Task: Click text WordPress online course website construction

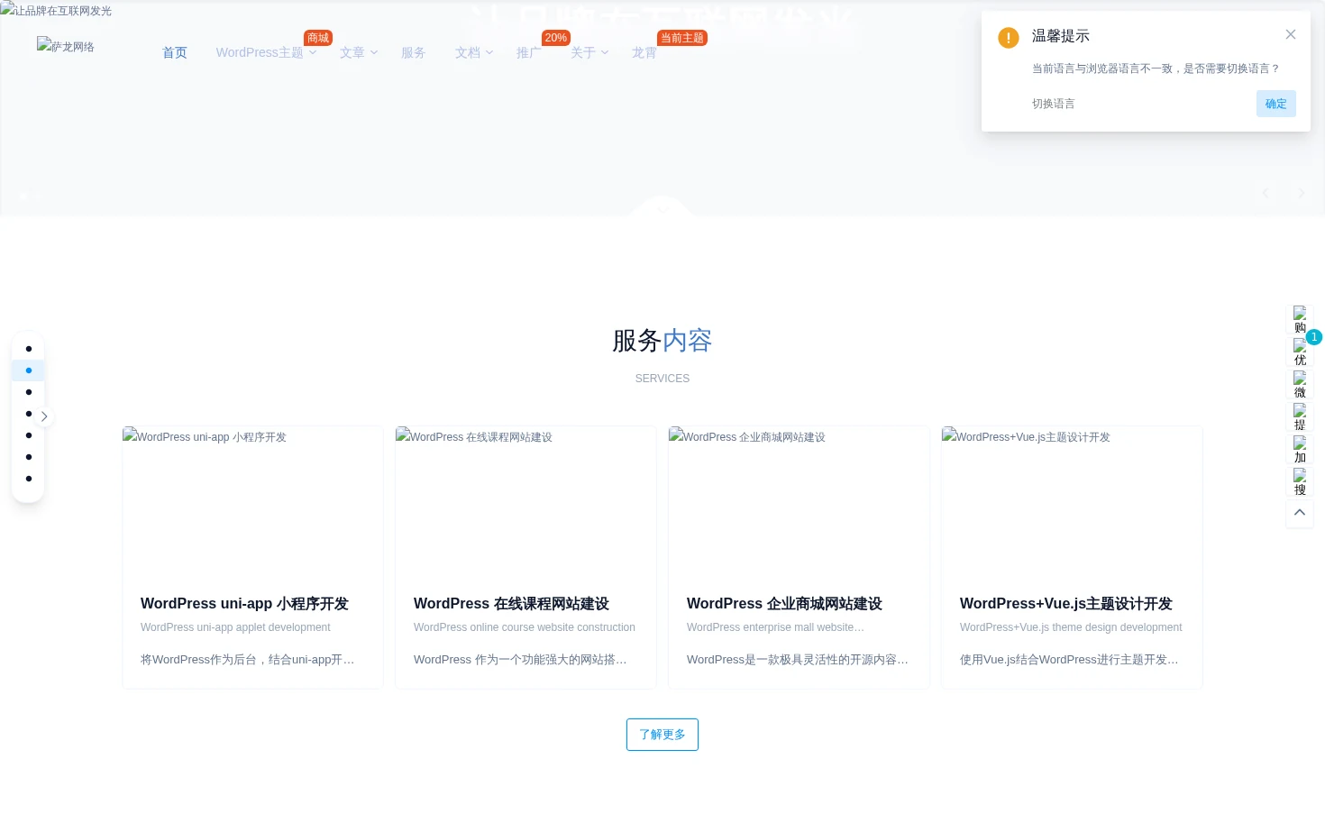Action: click(525, 627)
